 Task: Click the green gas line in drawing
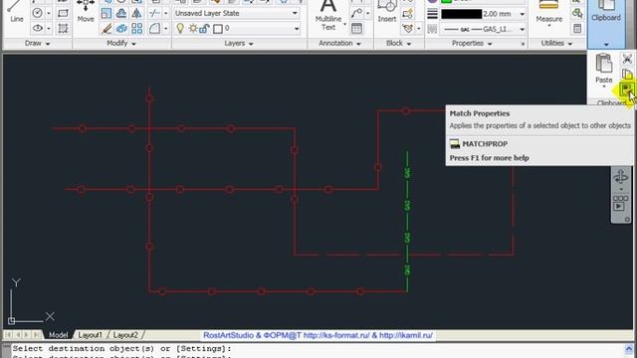click(x=407, y=222)
